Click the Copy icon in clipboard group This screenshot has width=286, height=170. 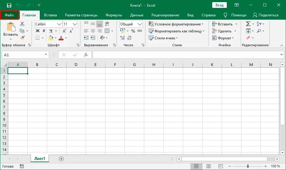(x=22, y=31)
